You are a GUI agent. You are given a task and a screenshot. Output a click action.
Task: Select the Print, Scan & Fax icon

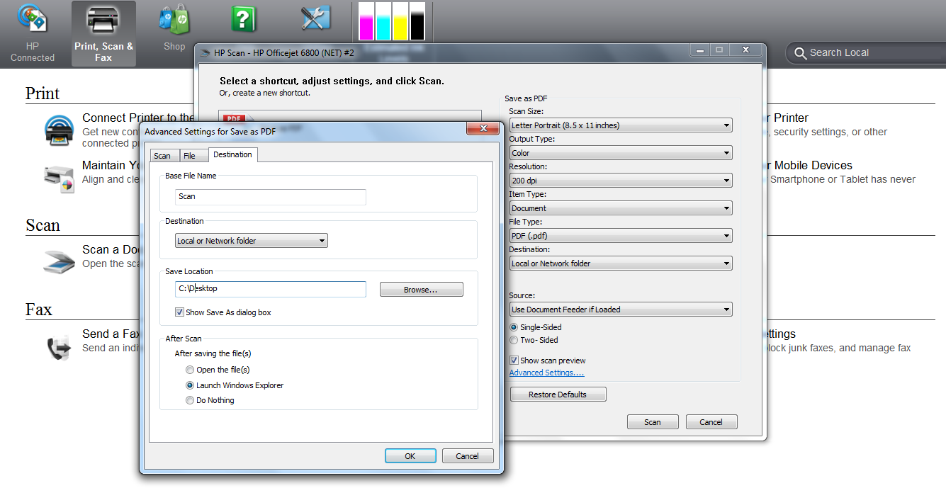[103, 20]
